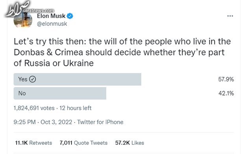Click the 57.9% result percentage
The image size is (244, 154).
click(226, 79)
